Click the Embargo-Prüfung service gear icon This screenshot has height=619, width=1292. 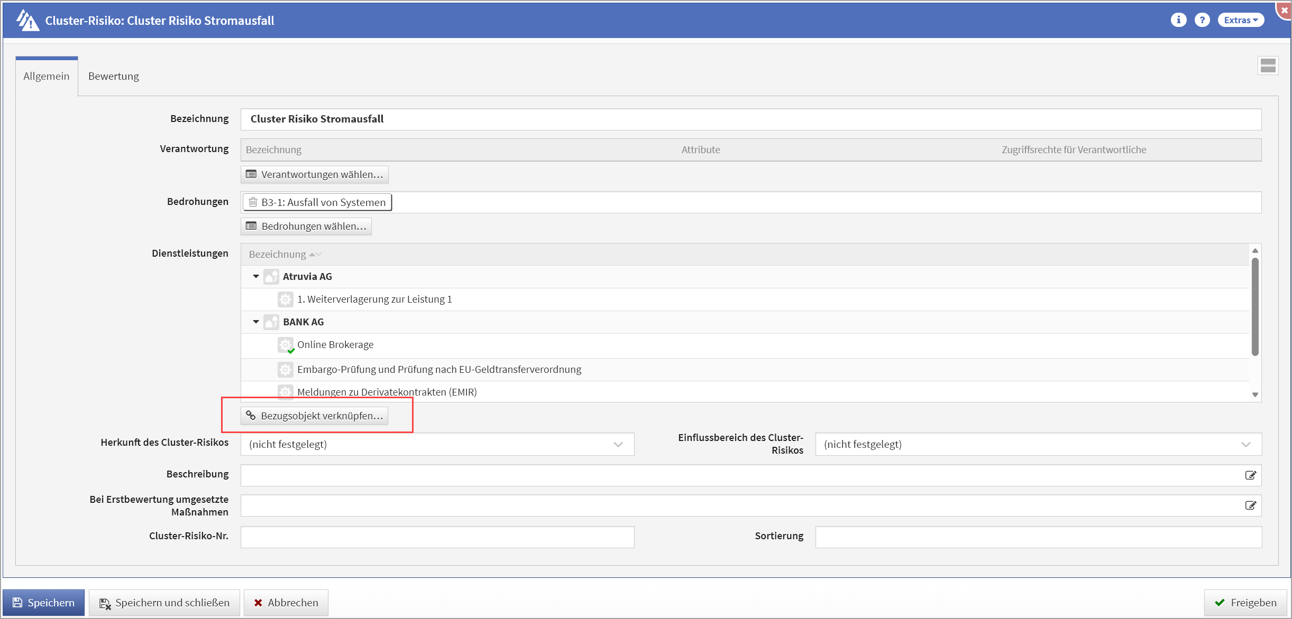tap(286, 369)
